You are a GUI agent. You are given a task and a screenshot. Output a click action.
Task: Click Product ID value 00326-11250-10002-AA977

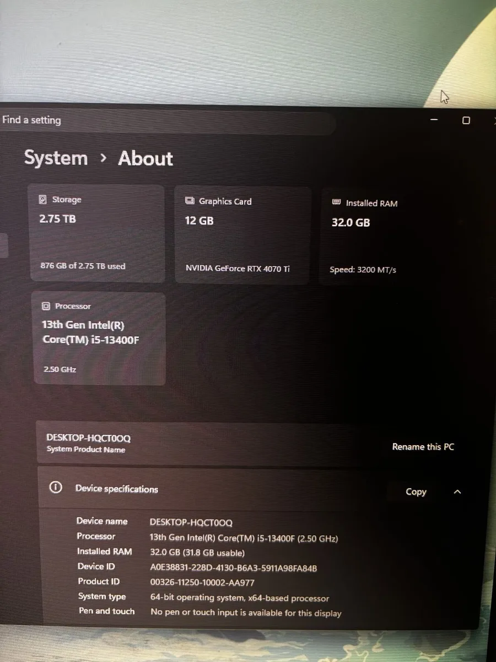202,583
